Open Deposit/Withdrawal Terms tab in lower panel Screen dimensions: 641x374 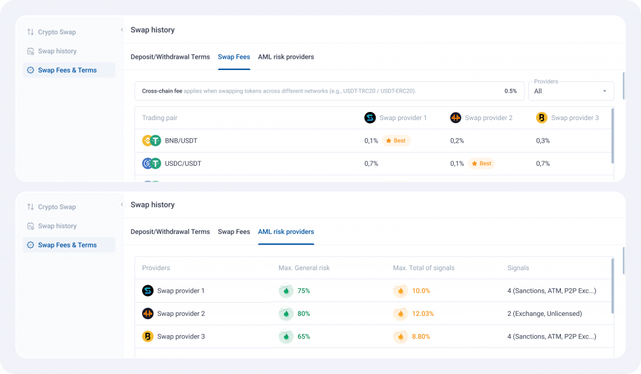(x=170, y=231)
